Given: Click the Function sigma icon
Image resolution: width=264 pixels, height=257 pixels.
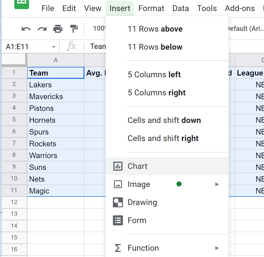Looking at the screenshot, I should [x=118, y=248].
